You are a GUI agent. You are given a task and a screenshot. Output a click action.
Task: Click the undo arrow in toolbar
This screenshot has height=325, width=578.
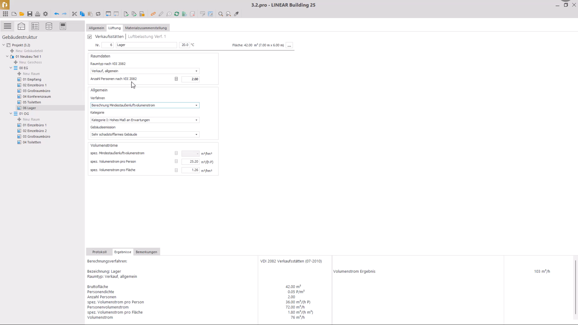[x=56, y=14]
